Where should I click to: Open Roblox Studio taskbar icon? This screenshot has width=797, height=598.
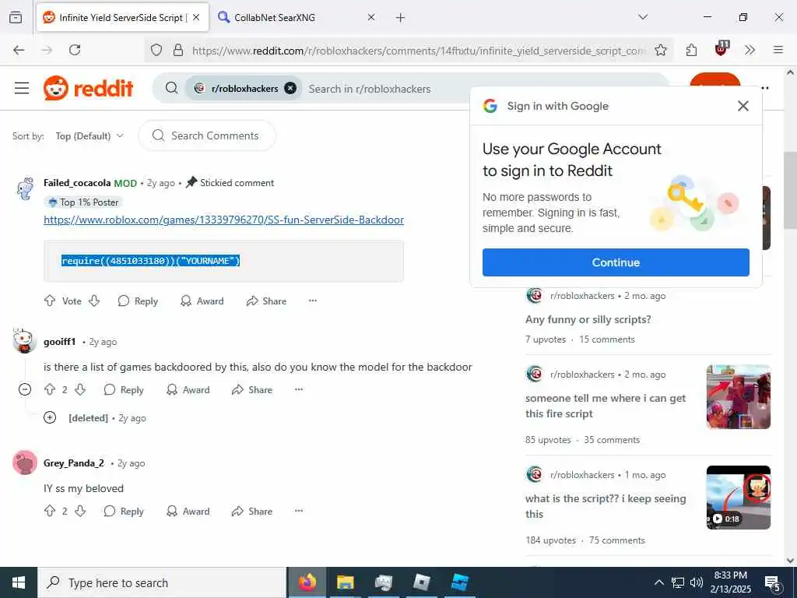coord(460,582)
